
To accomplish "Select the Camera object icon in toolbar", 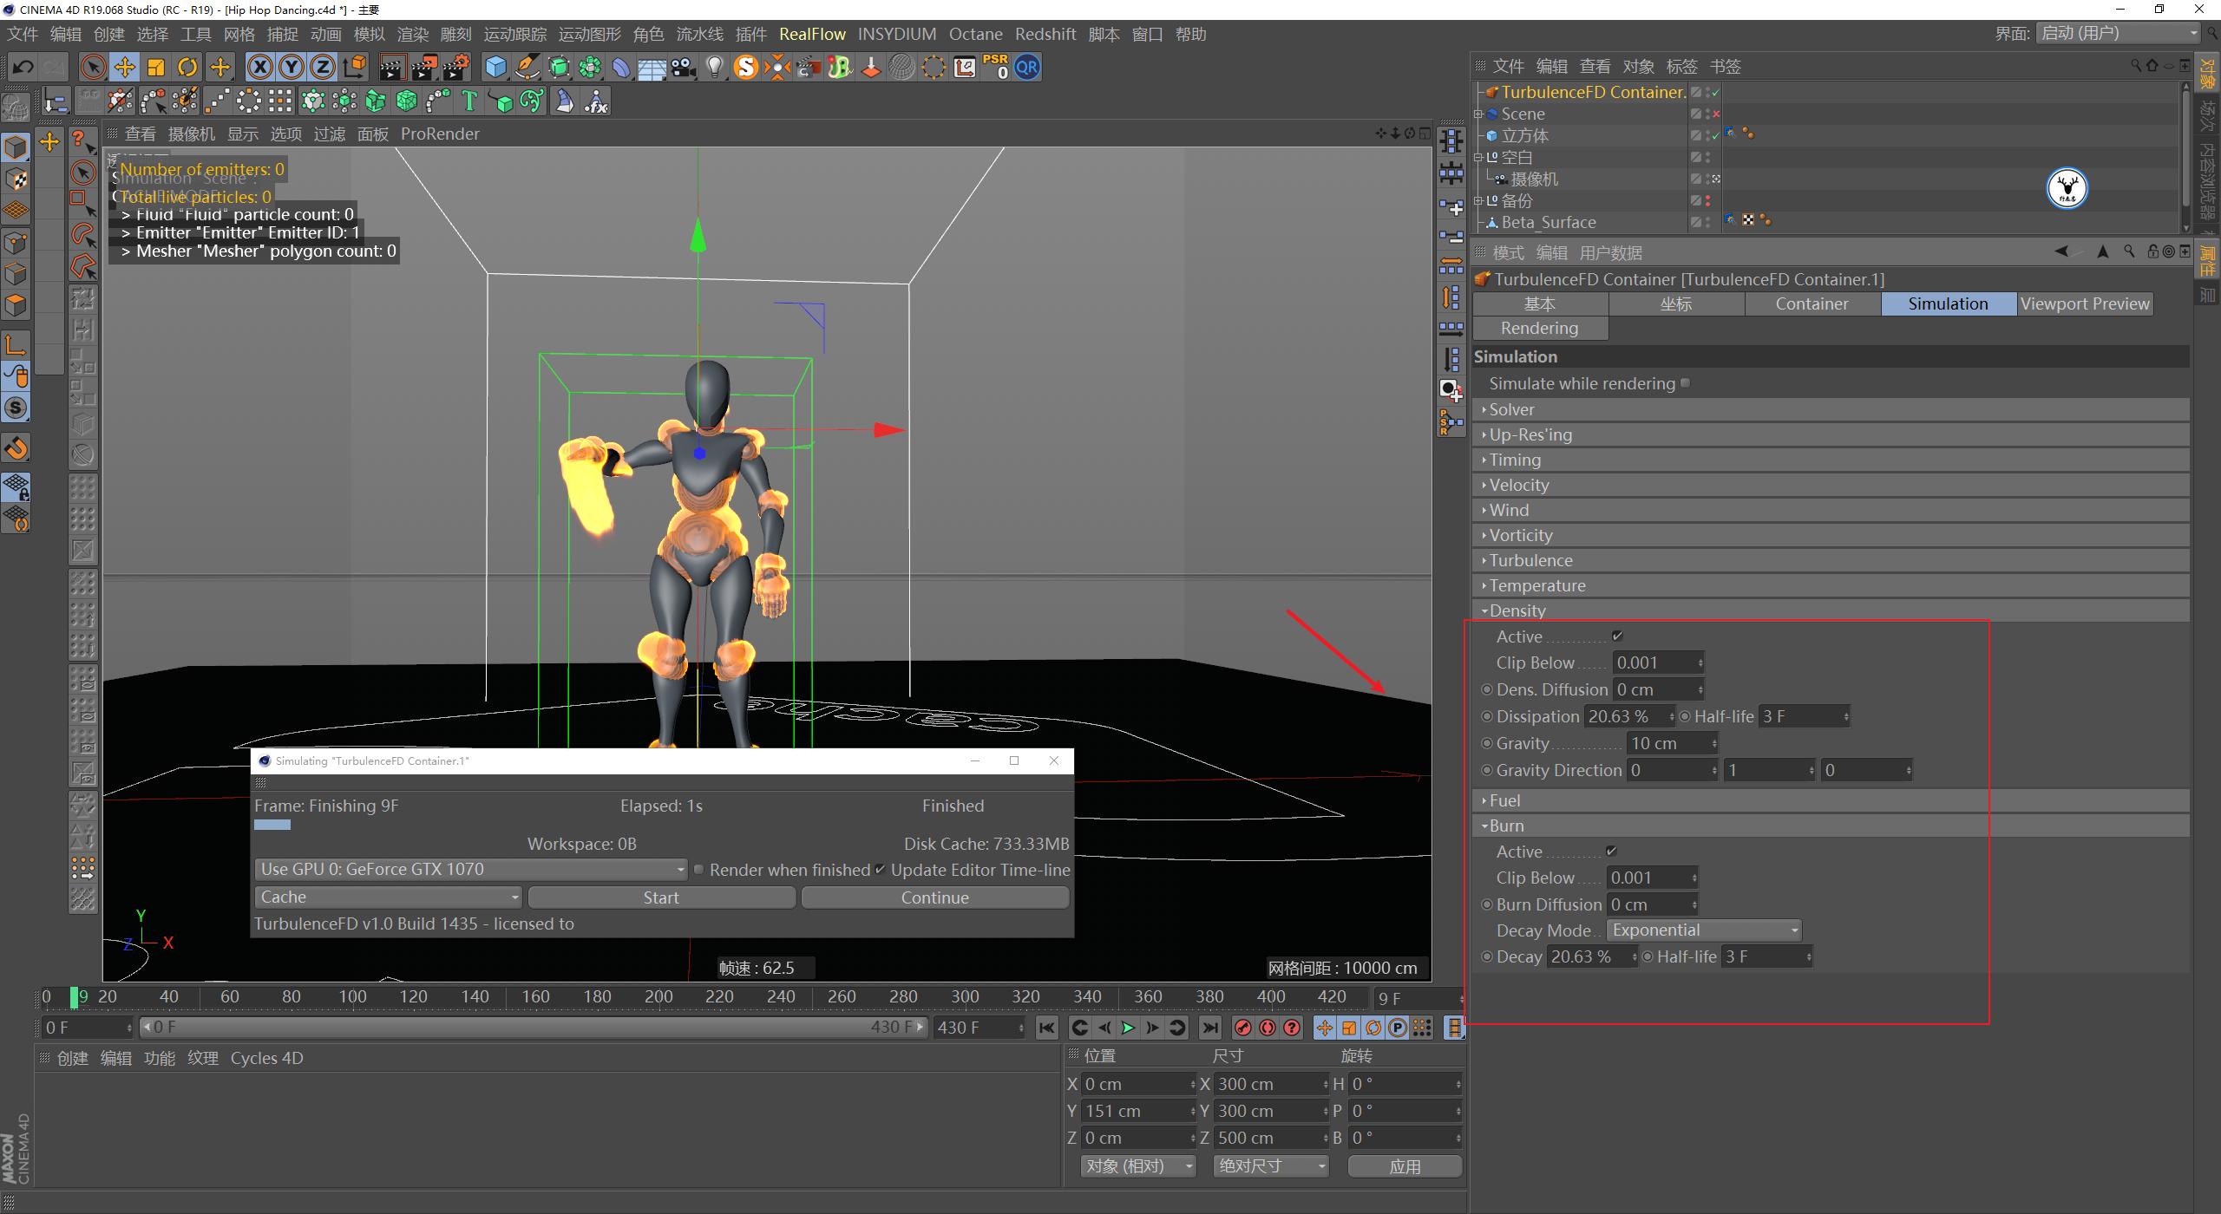I will pos(683,67).
